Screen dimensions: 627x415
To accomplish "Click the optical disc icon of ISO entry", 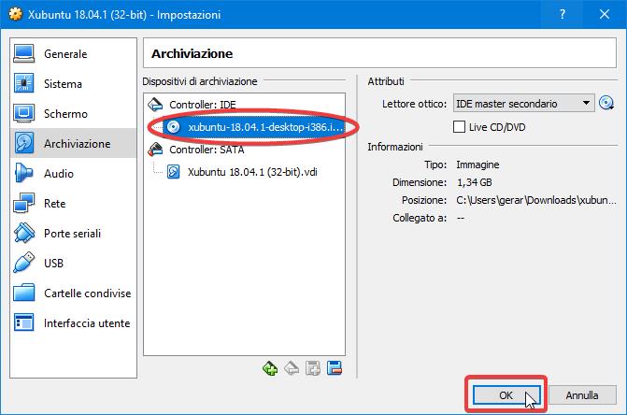I will 173,127.
